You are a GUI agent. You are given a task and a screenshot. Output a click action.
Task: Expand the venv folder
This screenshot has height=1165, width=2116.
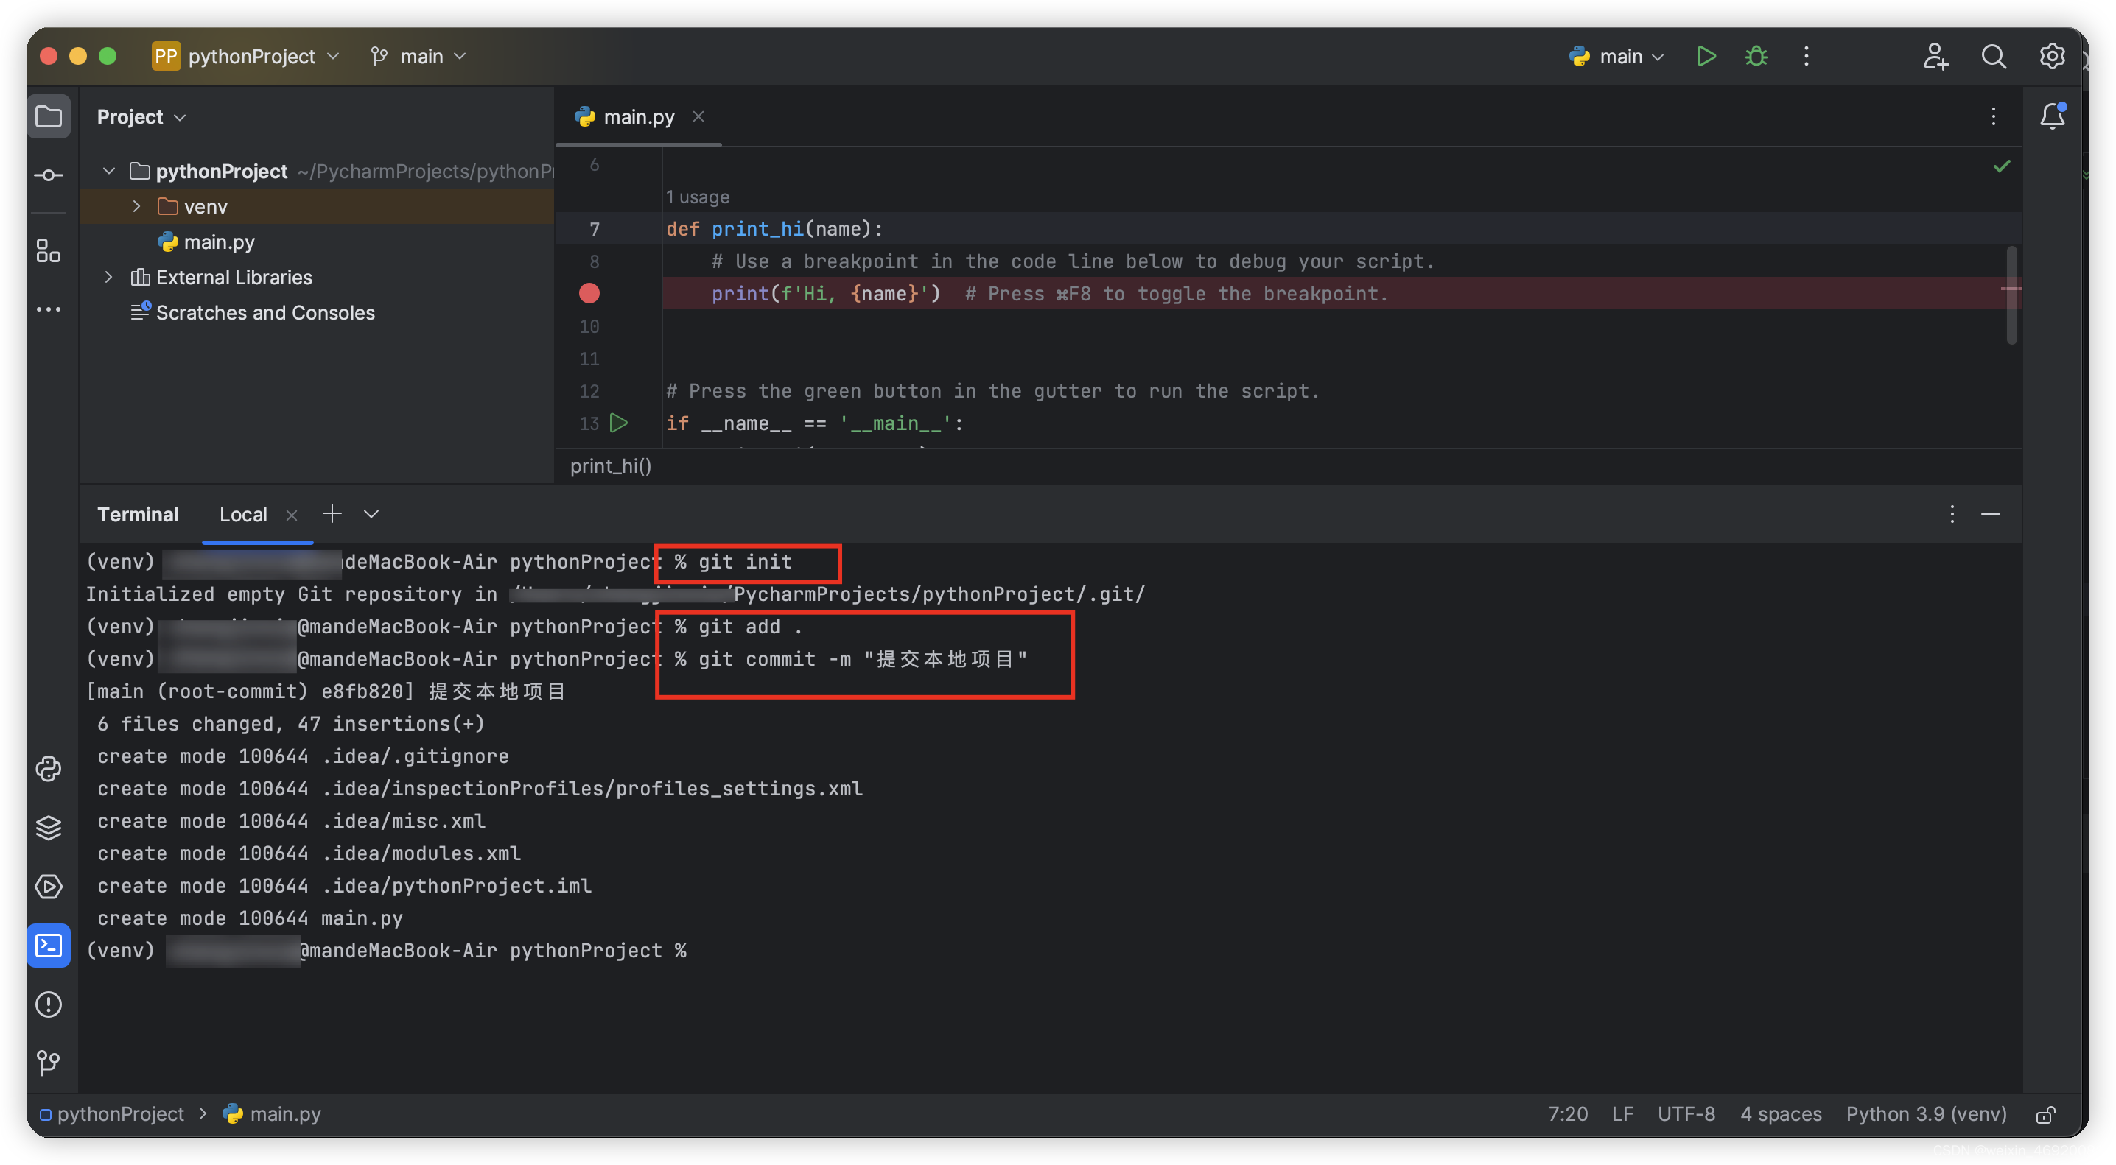tap(136, 206)
